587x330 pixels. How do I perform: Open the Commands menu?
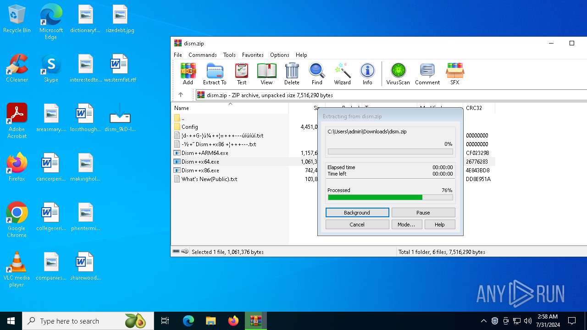click(x=203, y=55)
